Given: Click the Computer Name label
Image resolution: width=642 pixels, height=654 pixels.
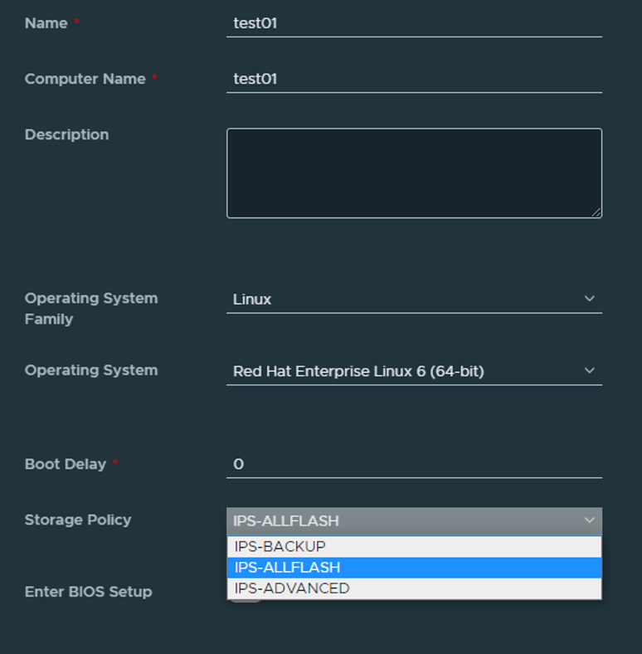Looking at the screenshot, I should pyautogui.click(x=85, y=79).
